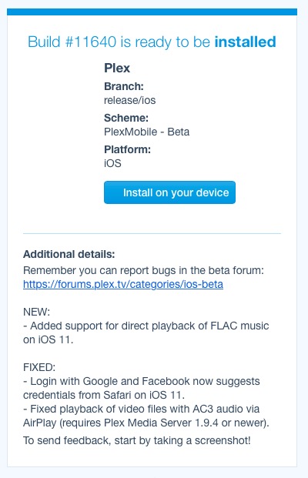This screenshot has height=478, width=308.
Task: Click the Scheme label
Action: [x=126, y=118]
